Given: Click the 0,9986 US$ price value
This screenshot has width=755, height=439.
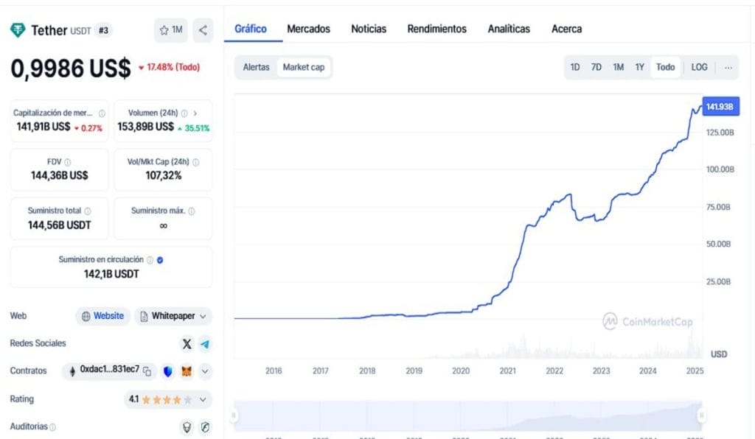Looking at the screenshot, I should tap(71, 69).
